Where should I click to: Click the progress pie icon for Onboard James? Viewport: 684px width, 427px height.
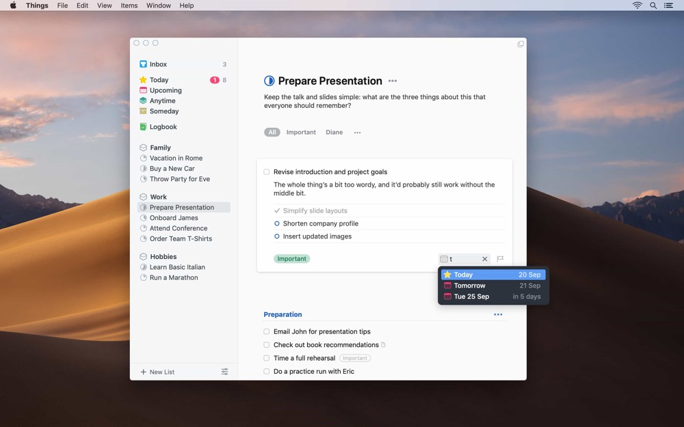[x=143, y=218]
